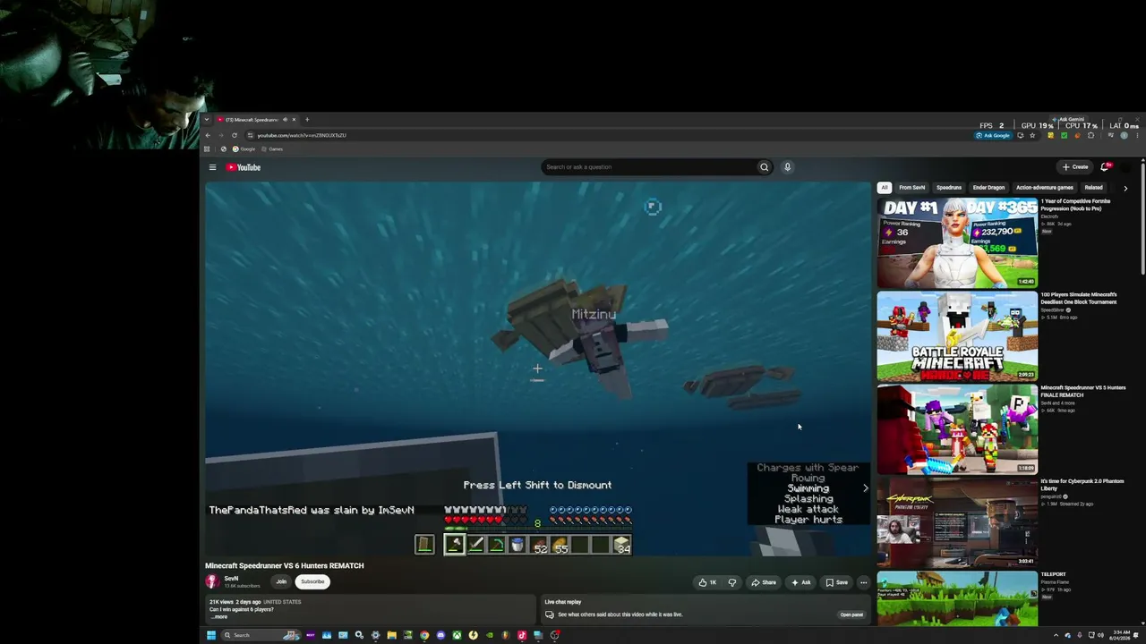The width and height of the screenshot is (1146, 644).
Task: Open Xbox app from the taskbar
Action: (x=457, y=635)
